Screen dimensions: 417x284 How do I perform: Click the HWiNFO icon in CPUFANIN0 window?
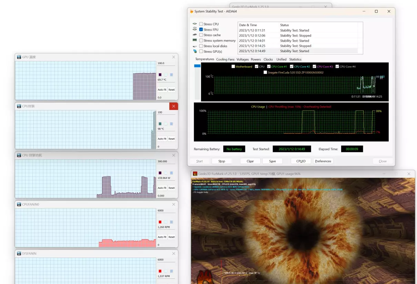coord(19,204)
